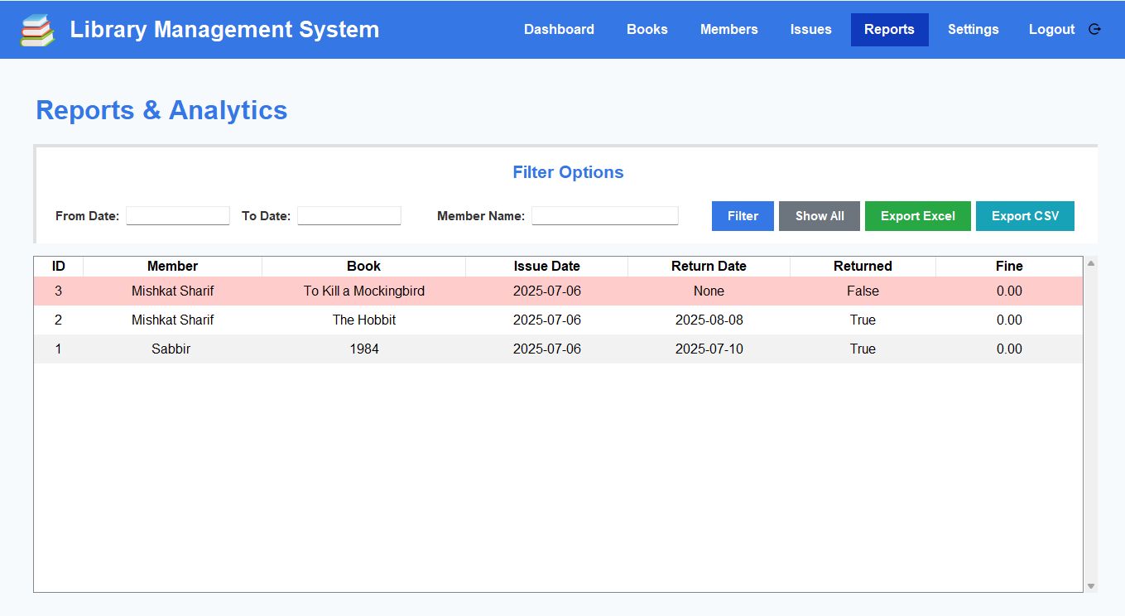The height and width of the screenshot is (616, 1125).
Task: Select the Reports tab
Action: [889, 30]
